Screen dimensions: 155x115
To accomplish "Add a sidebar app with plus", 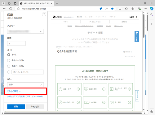I will [x=152, y=24].
